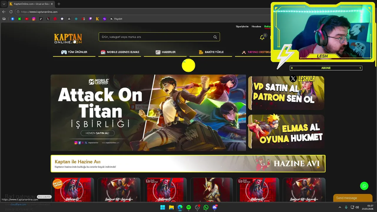377x212 pixels.
Task: Open the Twitch bookmark
Action: click(x=90, y=19)
